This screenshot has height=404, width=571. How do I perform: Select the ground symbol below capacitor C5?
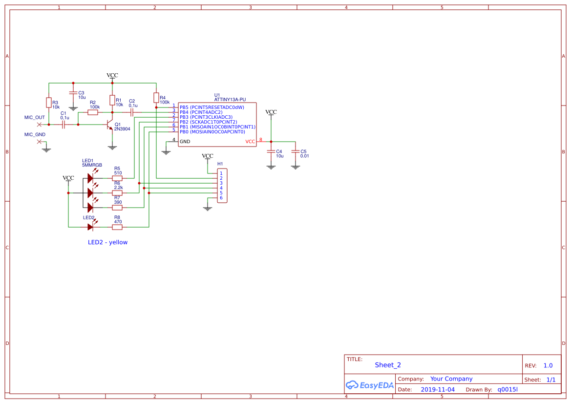(x=296, y=167)
